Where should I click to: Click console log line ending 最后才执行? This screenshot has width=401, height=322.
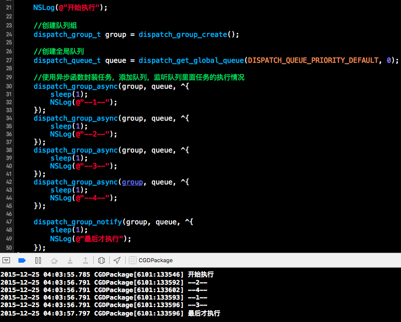110,314
